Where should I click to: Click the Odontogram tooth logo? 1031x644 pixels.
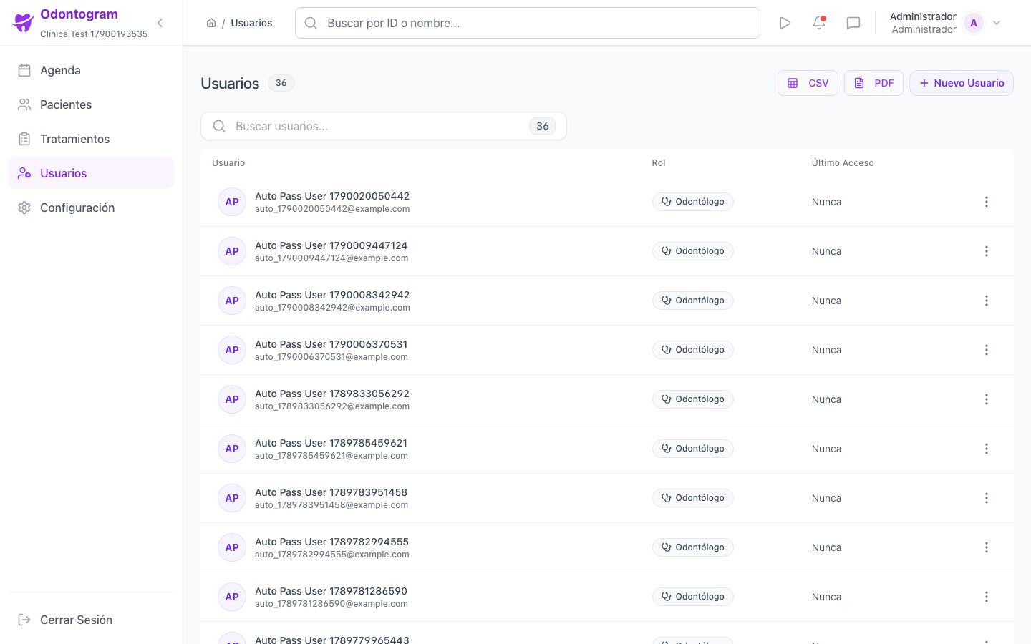click(x=24, y=23)
